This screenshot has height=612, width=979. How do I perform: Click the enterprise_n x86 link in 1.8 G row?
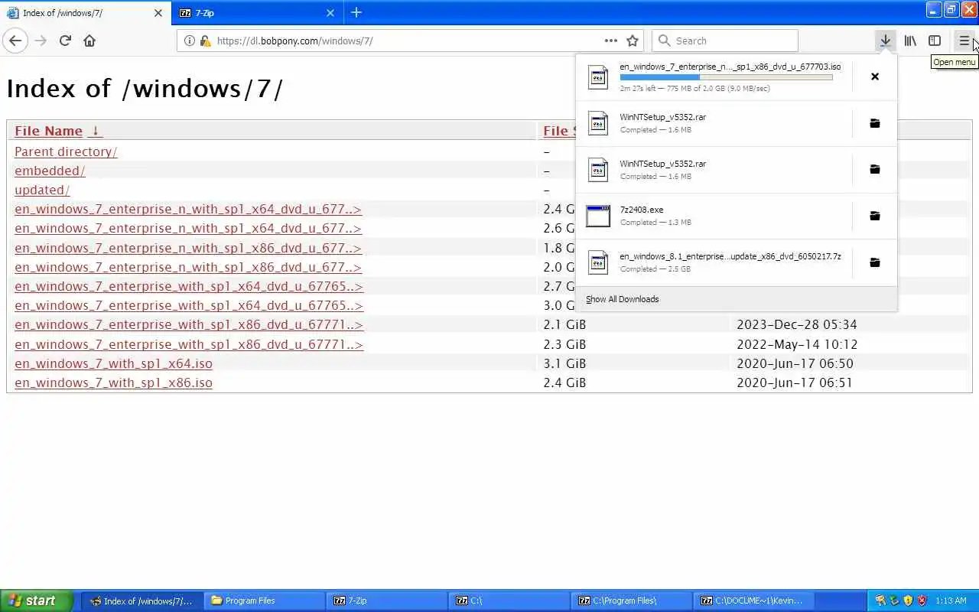(188, 248)
